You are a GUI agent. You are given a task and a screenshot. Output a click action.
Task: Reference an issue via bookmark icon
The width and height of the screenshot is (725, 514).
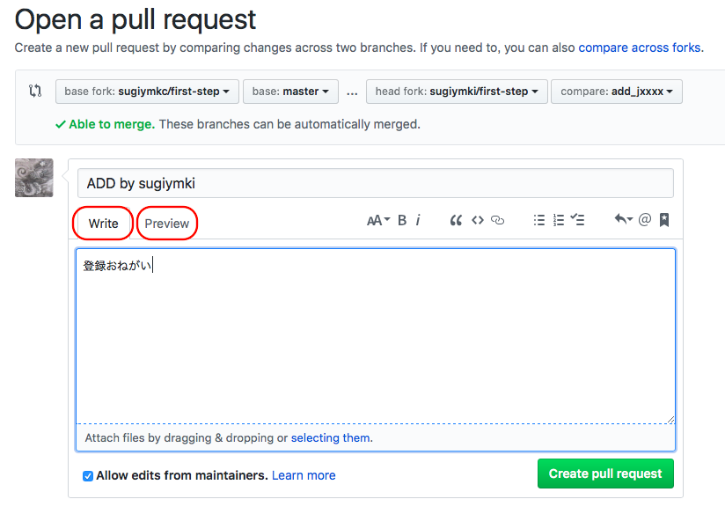[664, 221]
